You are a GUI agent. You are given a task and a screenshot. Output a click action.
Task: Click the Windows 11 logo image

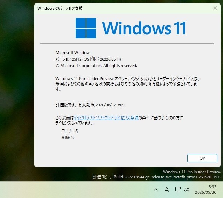[131, 28]
